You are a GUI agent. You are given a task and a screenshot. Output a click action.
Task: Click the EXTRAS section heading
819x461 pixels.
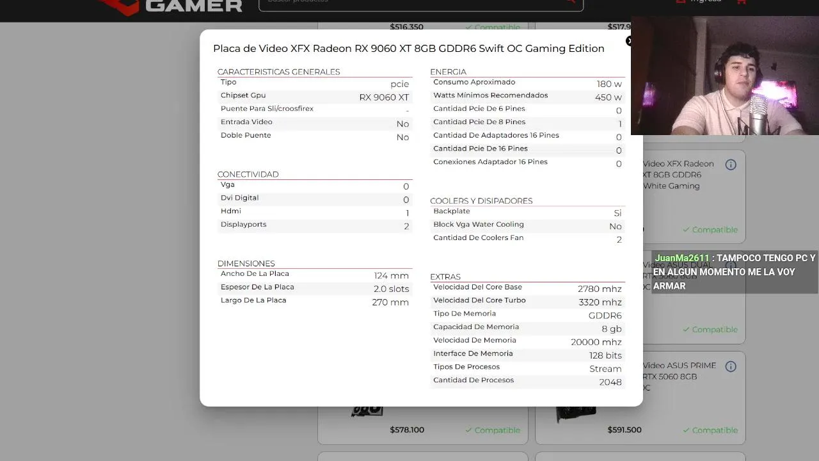445,277
